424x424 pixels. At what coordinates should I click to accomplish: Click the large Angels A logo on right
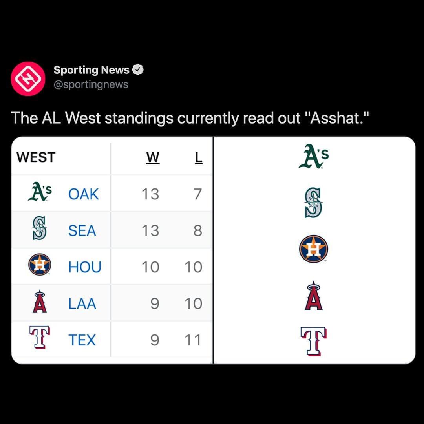pyautogui.click(x=314, y=295)
